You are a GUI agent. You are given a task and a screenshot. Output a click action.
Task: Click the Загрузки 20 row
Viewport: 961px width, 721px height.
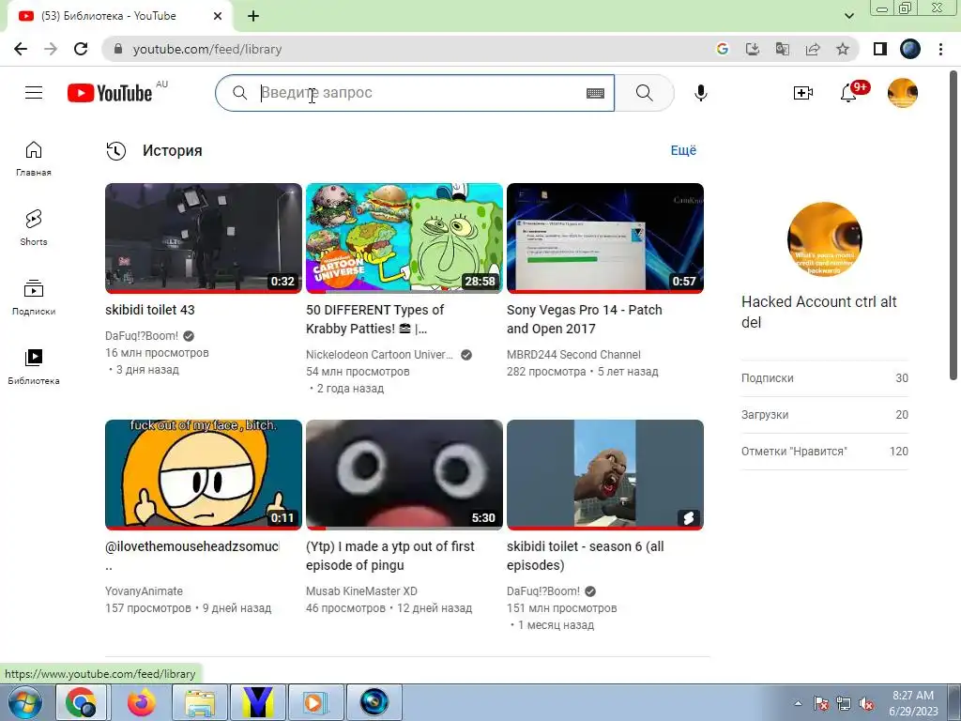pyautogui.click(x=824, y=414)
